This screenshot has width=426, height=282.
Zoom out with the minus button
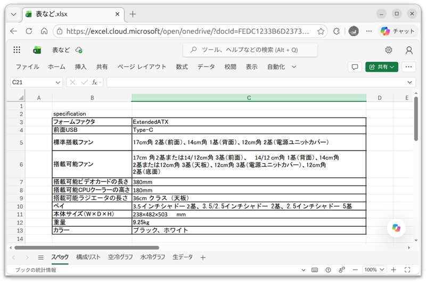[355, 270]
